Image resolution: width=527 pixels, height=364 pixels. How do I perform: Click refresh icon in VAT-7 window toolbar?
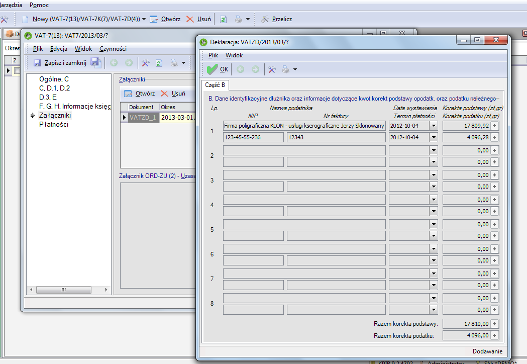point(159,63)
